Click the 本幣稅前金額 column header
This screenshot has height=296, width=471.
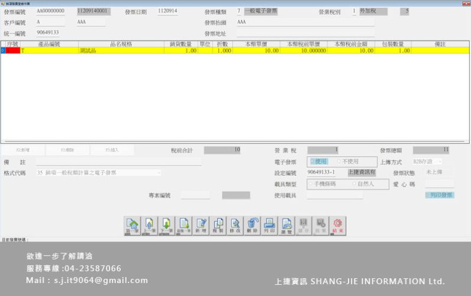pos(351,44)
